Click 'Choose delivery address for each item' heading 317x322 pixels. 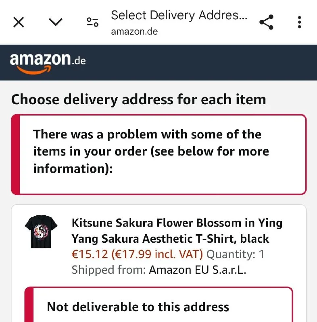point(138,99)
